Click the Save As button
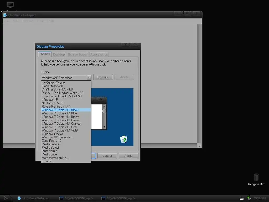Image resolution: width=269 pixels, height=202 pixels. click(103, 77)
